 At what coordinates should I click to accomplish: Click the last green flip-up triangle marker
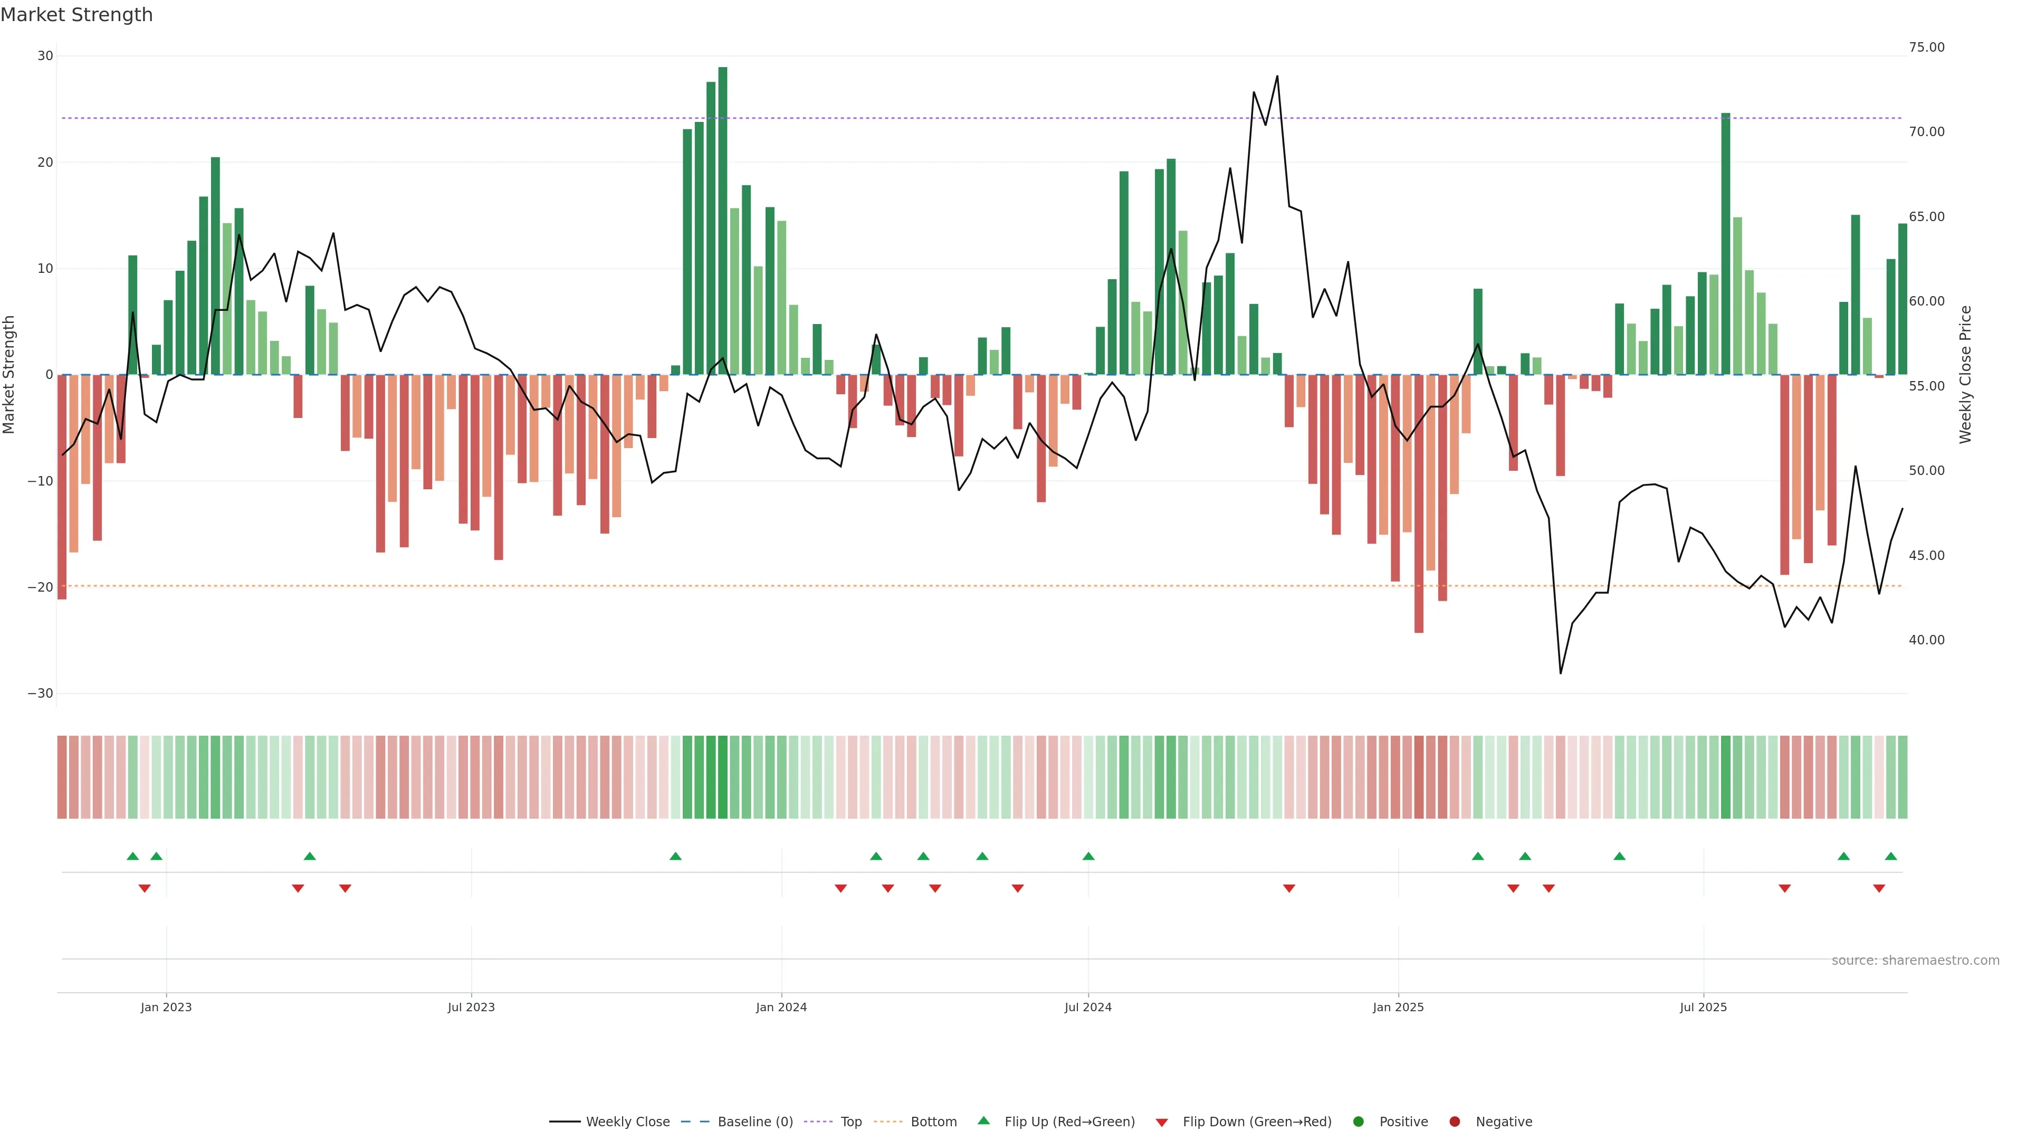pyautogui.click(x=1891, y=856)
